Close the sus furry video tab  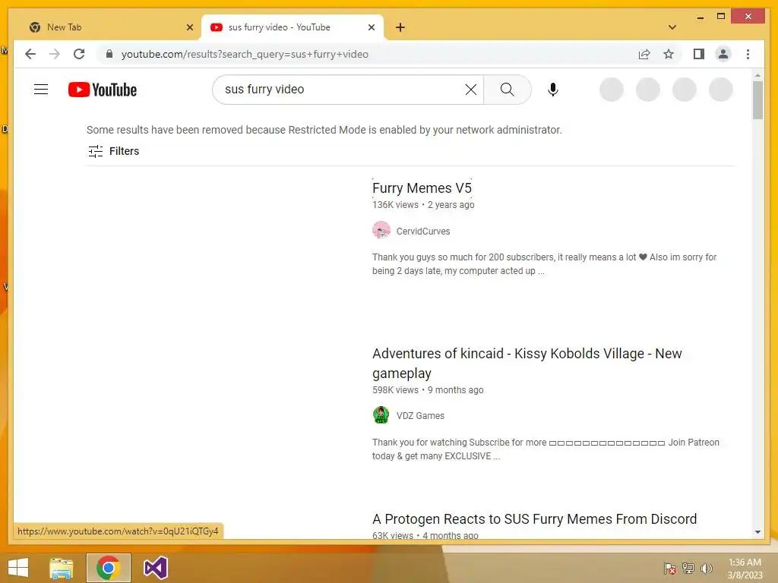(x=371, y=27)
